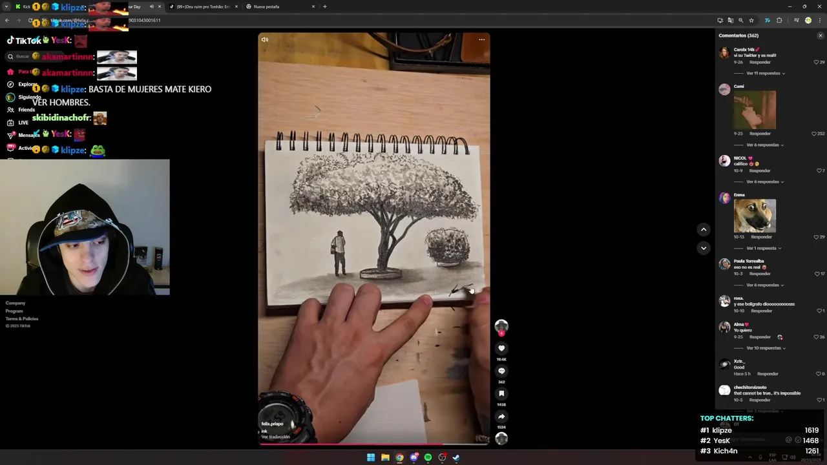827x465 pixels.
Task: Click Responder under Cami's comment
Action: tap(760, 134)
